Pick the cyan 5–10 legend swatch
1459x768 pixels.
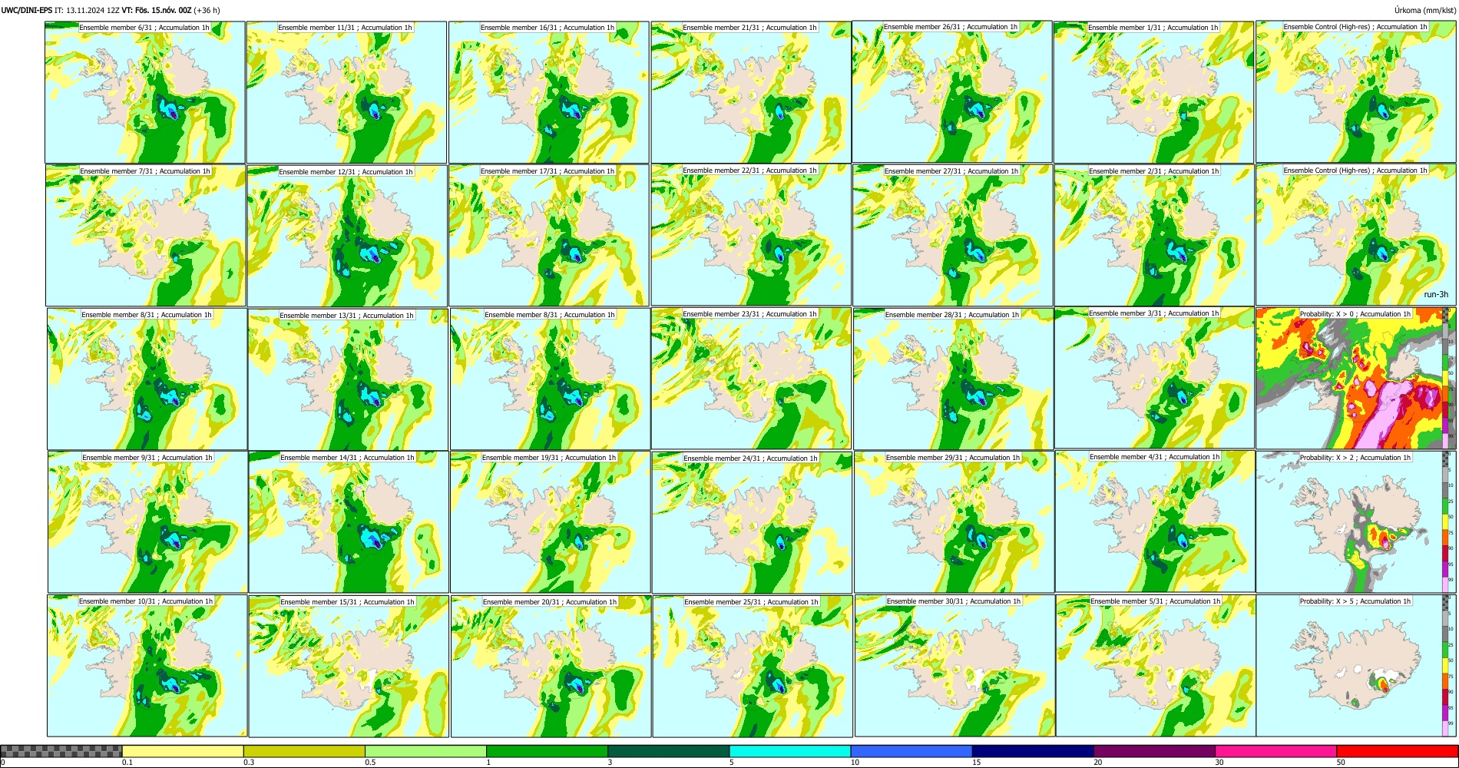point(790,751)
